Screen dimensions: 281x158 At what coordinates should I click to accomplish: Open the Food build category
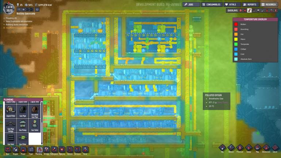31,150
